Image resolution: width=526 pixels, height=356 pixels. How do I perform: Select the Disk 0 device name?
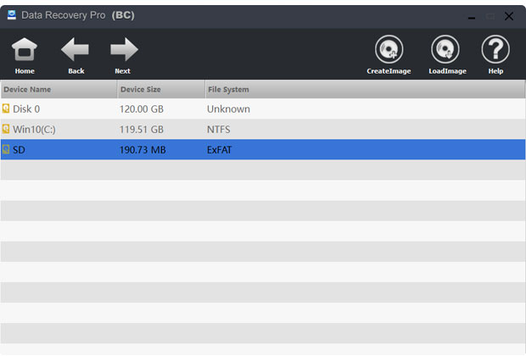tap(26, 109)
